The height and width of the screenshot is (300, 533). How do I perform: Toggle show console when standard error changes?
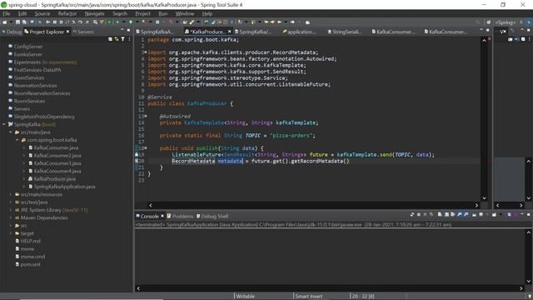(x=466, y=215)
